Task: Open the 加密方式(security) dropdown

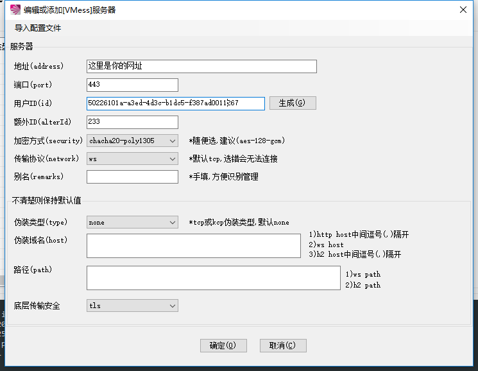Action: (132, 141)
